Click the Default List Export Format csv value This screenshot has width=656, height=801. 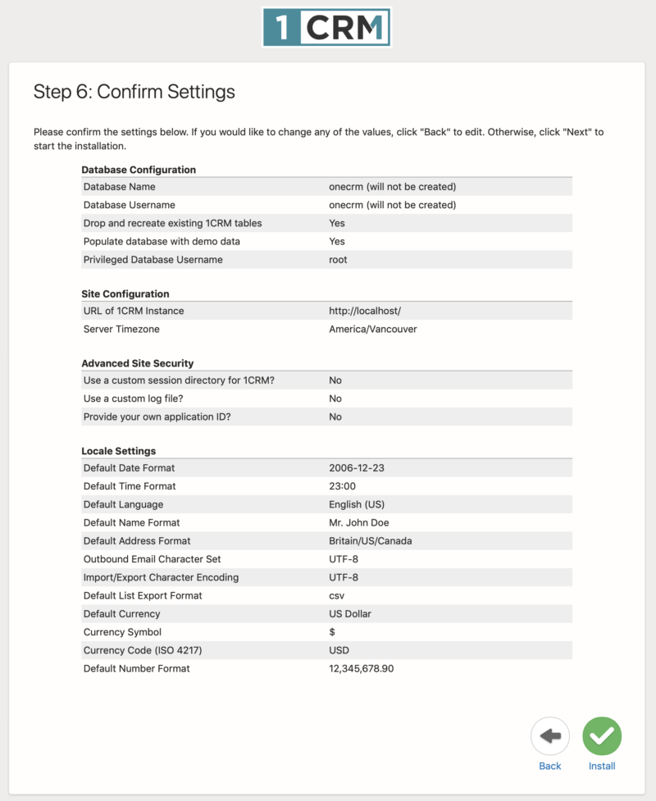[x=338, y=595]
